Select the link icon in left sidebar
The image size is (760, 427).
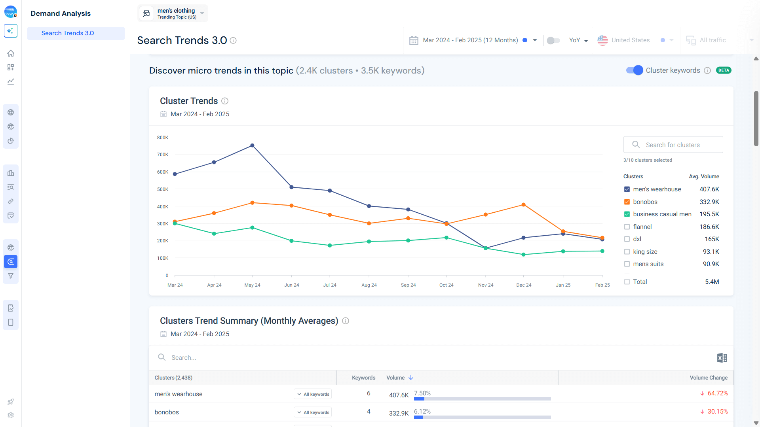[x=11, y=201]
